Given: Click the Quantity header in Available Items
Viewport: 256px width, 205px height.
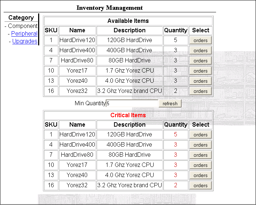Looking at the screenshot, I should [176, 30].
